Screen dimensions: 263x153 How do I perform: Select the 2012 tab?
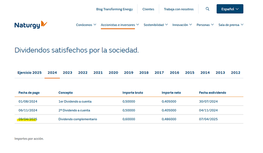tap(236, 72)
